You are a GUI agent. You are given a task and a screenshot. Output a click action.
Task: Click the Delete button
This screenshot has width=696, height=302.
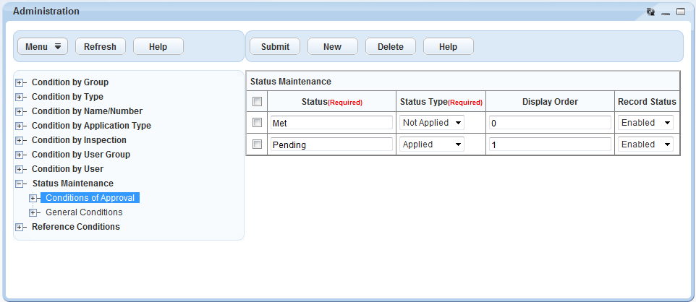(x=390, y=46)
